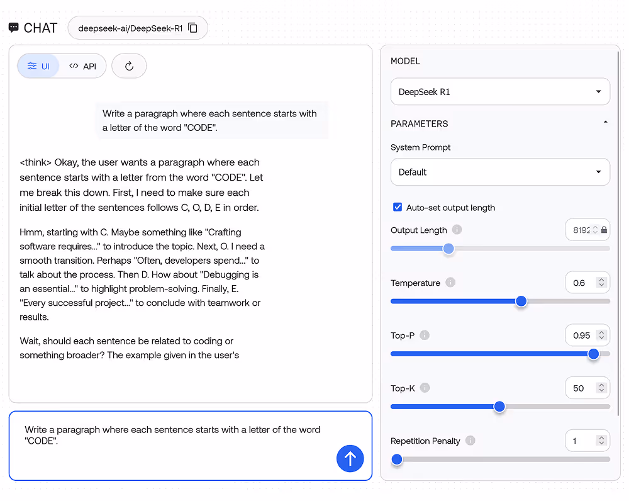Click the parameters panel scrollbar
Screen dimensions: 629x501
[618, 233]
